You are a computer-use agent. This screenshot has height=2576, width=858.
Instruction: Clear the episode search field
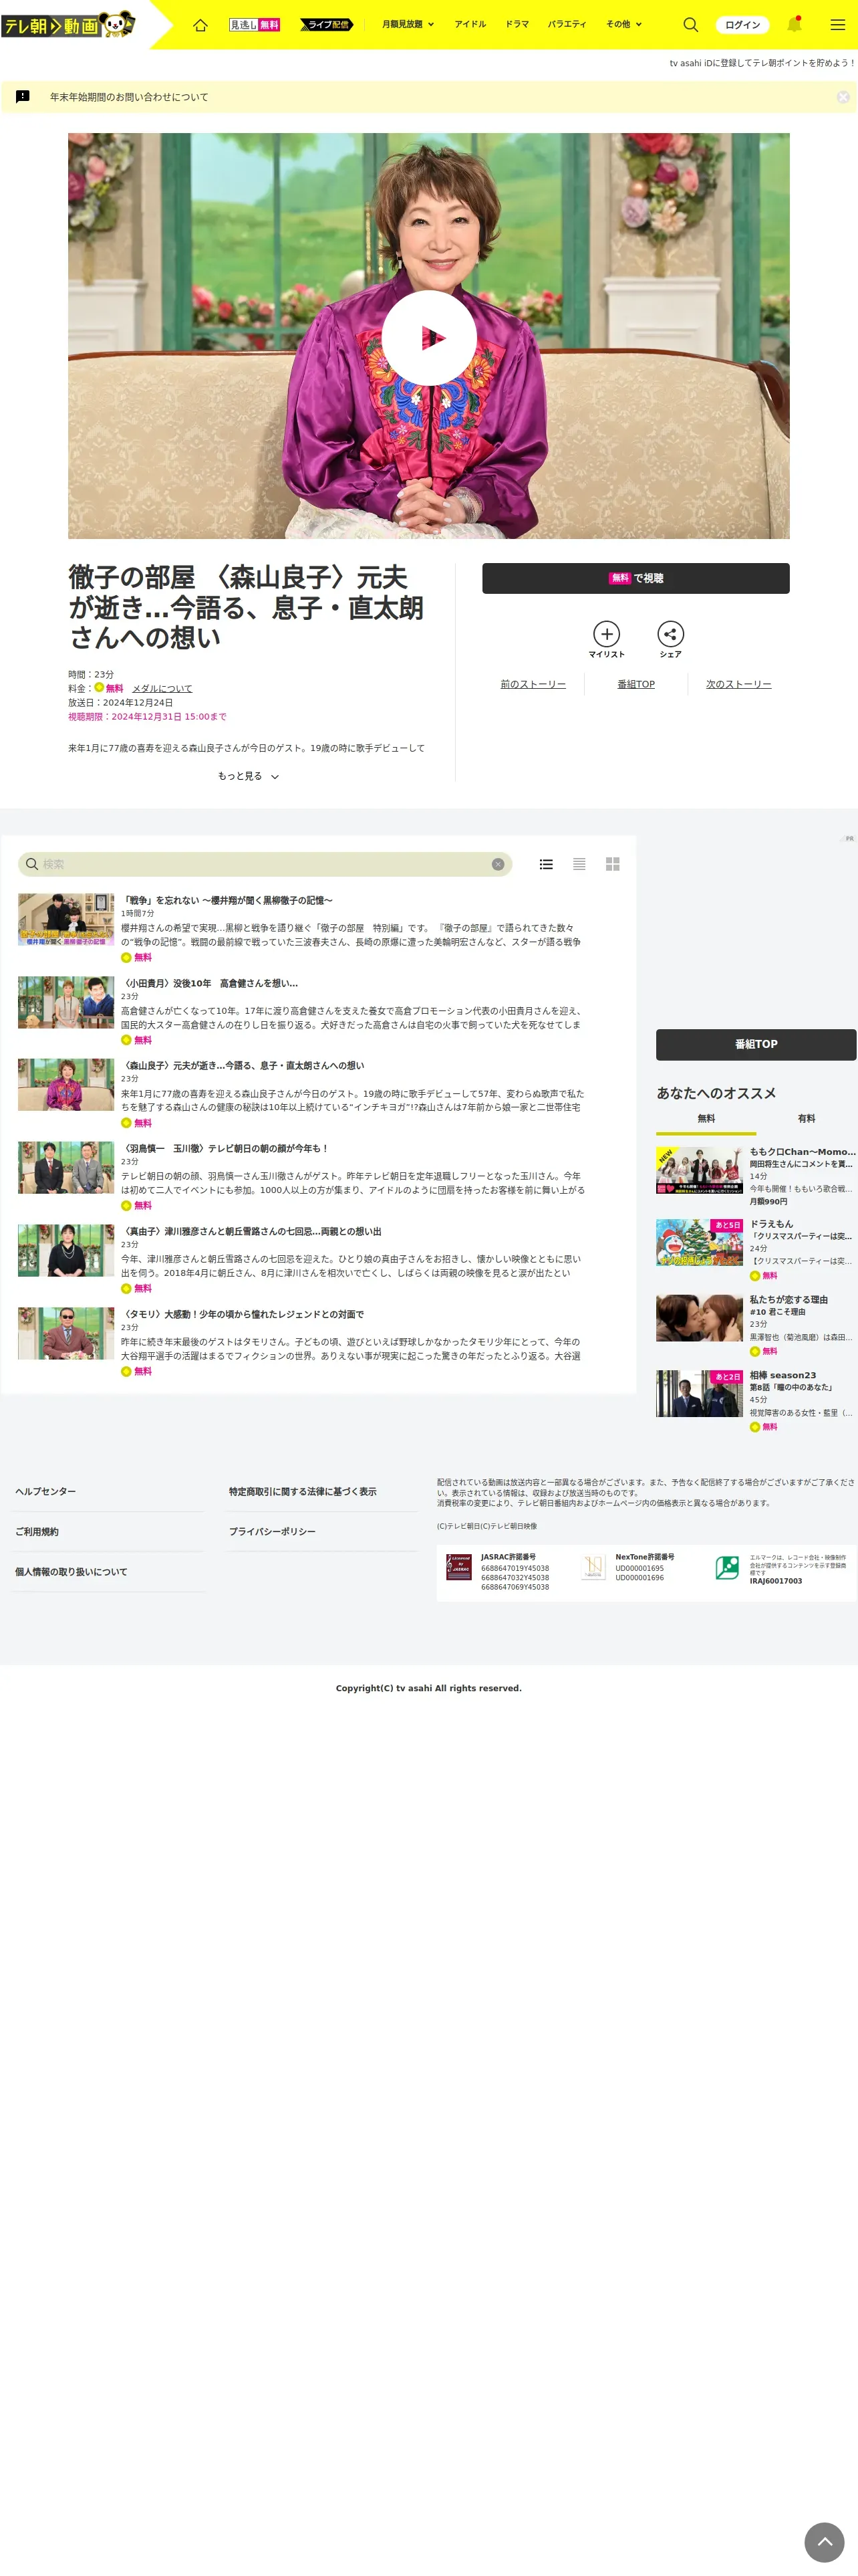point(497,864)
